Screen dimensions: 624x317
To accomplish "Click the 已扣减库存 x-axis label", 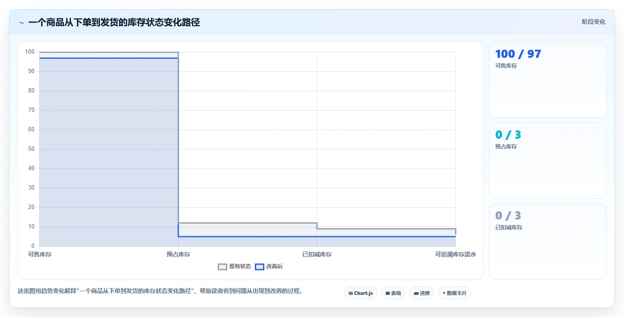I will (317, 255).
